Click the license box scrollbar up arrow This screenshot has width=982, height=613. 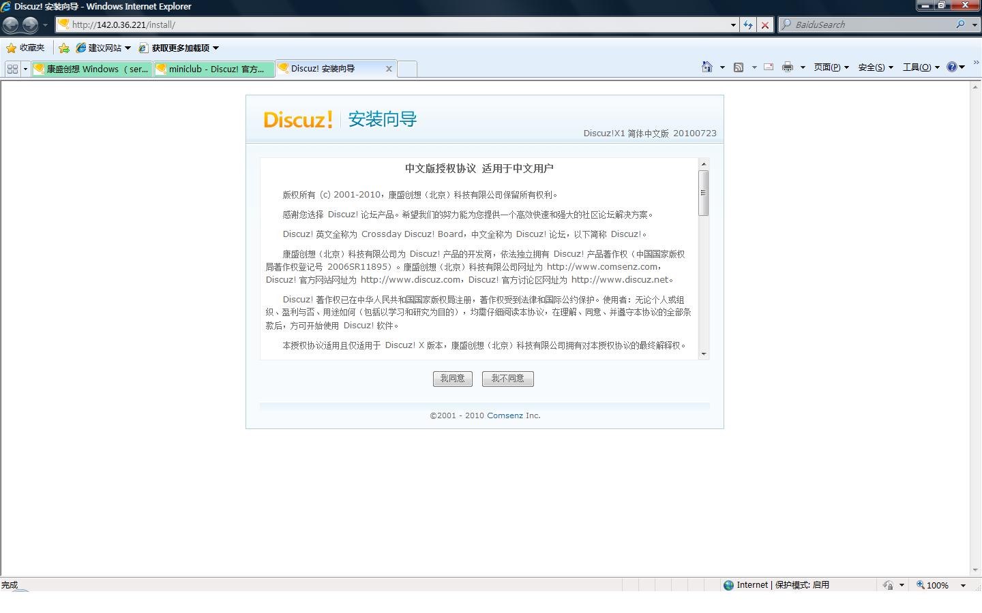point(704,164)
